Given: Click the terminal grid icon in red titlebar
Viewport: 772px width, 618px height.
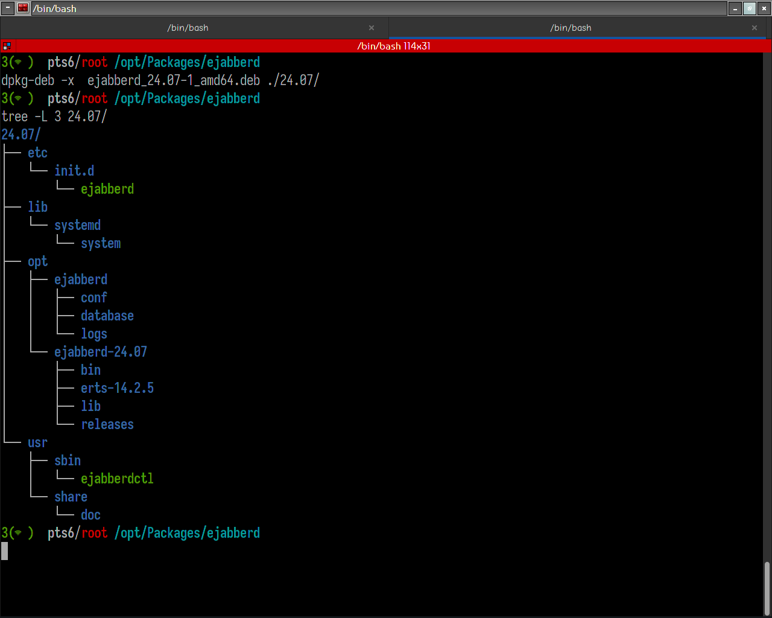Looking at the screenshot, I should [x=7, y=46].
